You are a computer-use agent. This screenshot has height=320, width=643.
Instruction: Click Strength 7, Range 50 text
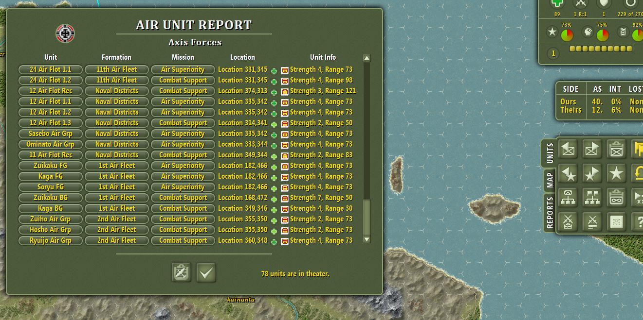pos(321,198)
